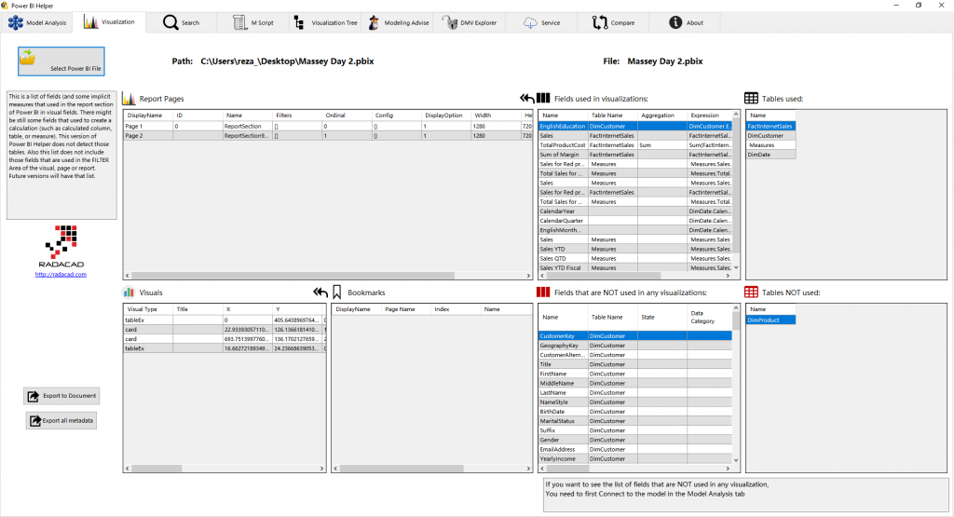Go to the Visualization Tree tab
This screenshot has width=954, height=517.
tap(325, 22)
